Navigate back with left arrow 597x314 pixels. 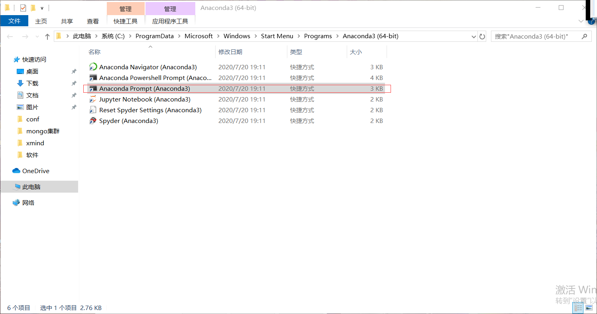pos(10,37)
